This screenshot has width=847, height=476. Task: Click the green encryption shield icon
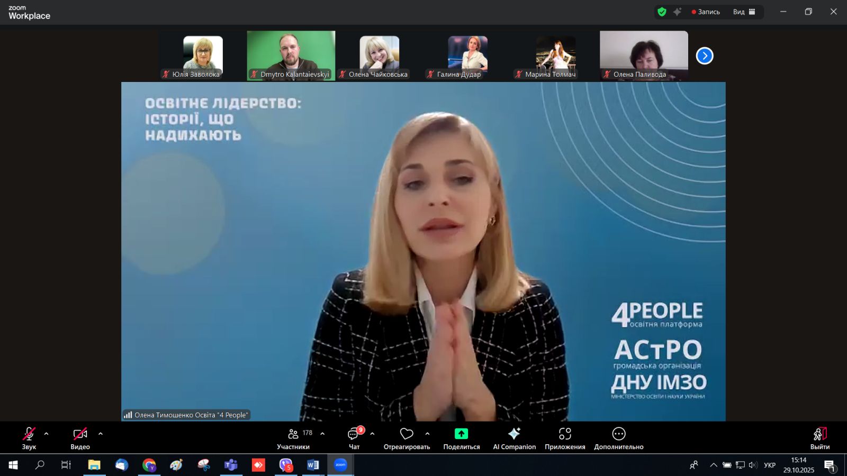pos(662,12)
